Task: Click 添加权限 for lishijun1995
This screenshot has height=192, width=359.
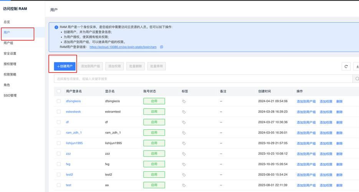Action: tap(326, 144)
